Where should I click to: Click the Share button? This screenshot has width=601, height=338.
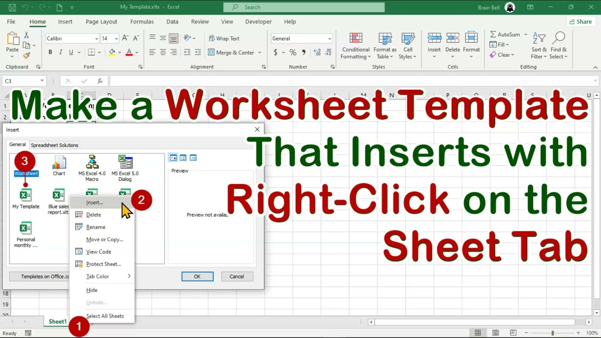[x=580, y=22]
